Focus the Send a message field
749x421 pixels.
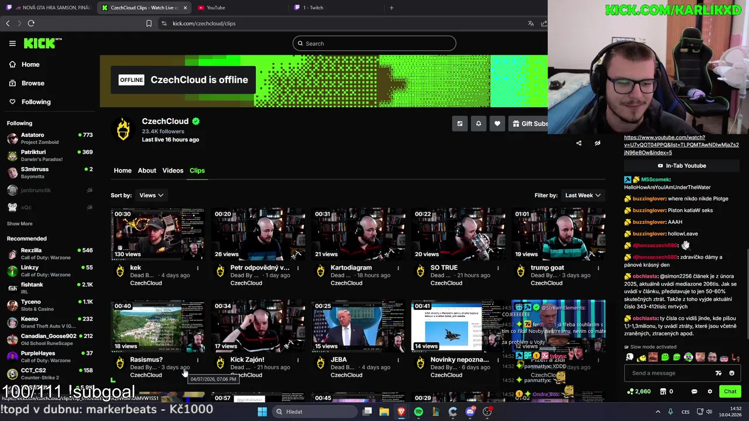pyautogui.click(x=682, y=373)
